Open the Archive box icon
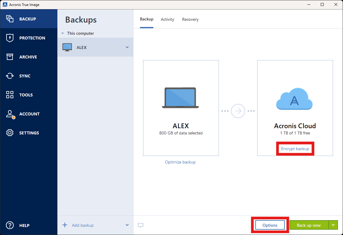This screenshot has height=235, width=343. [x=10, y=57]
